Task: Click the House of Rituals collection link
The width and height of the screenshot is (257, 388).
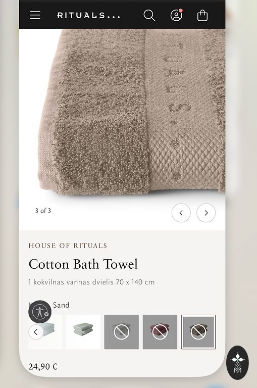Action: coord(68,246)
